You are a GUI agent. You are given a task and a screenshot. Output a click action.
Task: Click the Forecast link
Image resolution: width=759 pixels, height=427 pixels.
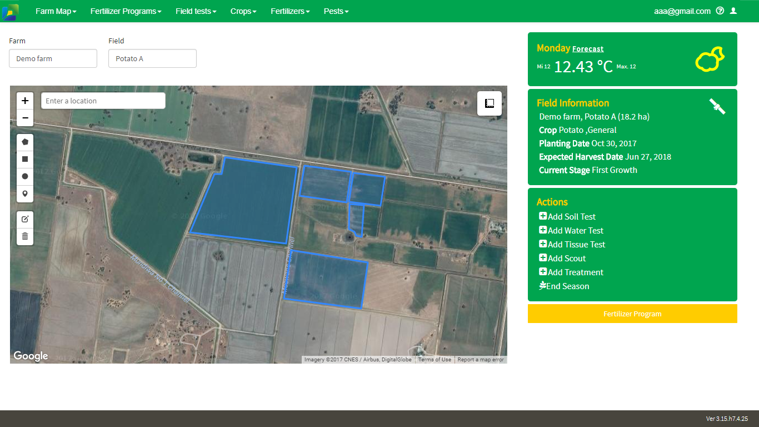pos(588,49)
